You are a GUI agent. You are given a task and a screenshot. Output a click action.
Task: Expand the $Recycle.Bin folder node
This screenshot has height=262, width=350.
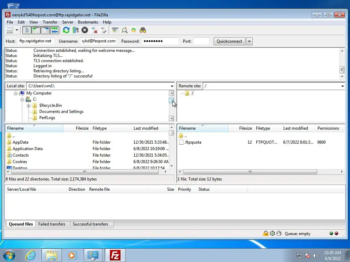point(28,106)
